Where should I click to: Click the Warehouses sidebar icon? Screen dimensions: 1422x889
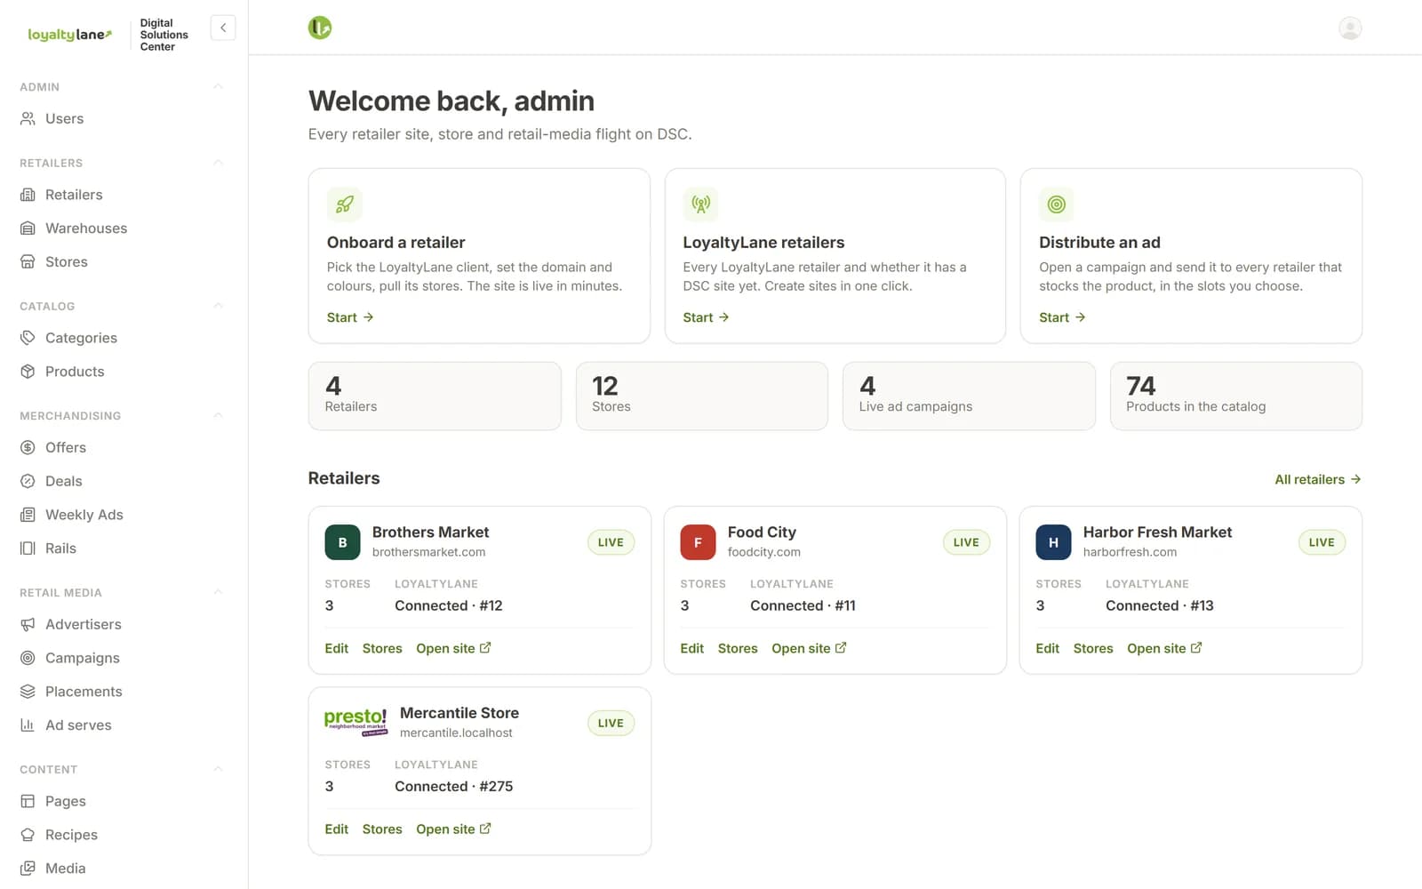[x=28, y=228]
